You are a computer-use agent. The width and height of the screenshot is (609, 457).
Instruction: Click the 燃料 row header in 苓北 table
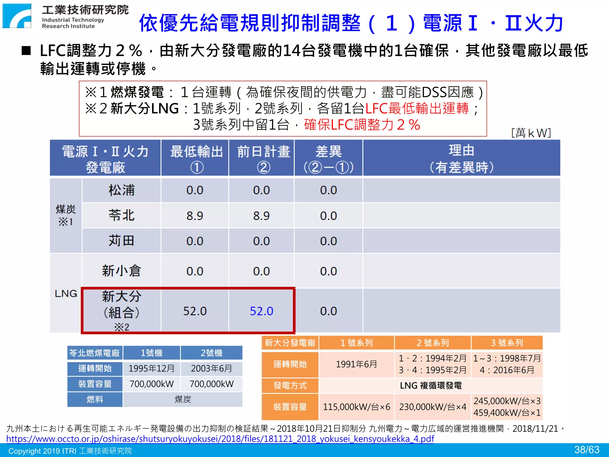click(x=95, y=399)
